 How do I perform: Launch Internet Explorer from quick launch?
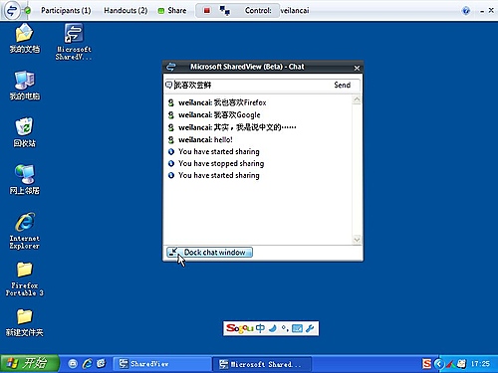coord(88,364)
